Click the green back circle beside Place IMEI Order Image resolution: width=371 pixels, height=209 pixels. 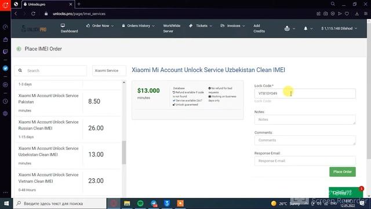pyautogui.click(x=19, y=49)
